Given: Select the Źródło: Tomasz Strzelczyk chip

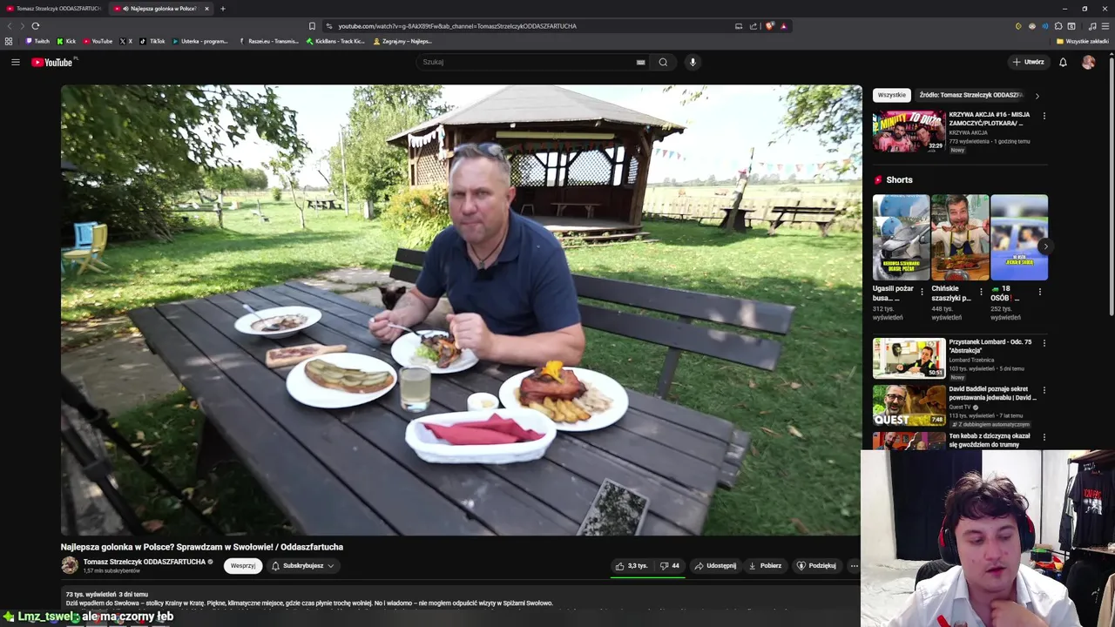Looking at the screenshot, I should click(970, 95).
